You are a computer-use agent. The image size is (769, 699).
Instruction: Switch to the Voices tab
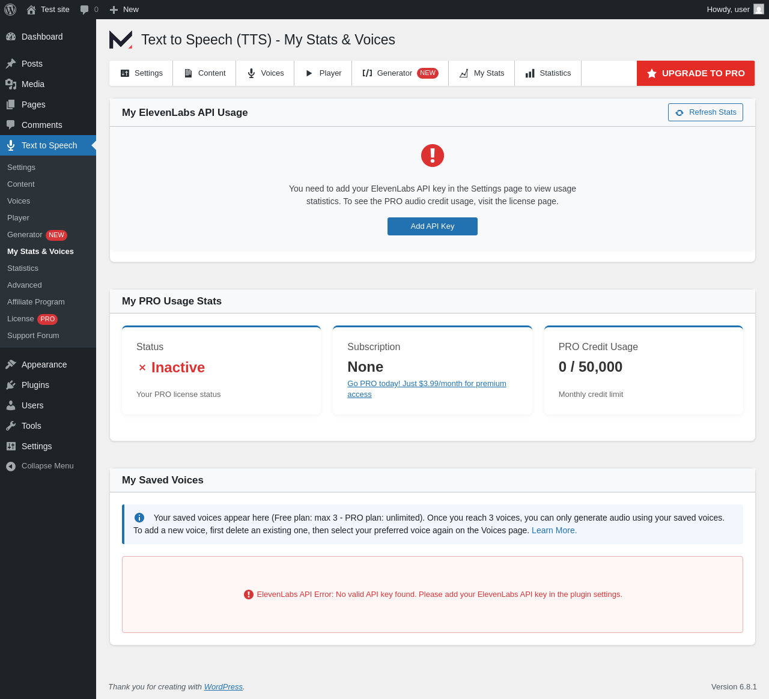tap(265, 73)
